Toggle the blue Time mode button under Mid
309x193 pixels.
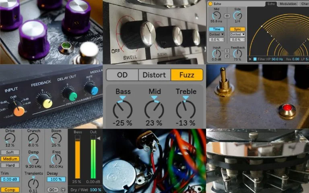point(216,29)
